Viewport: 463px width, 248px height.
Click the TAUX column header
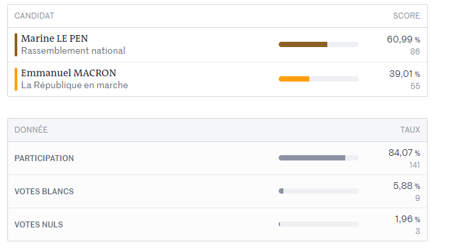410,130
